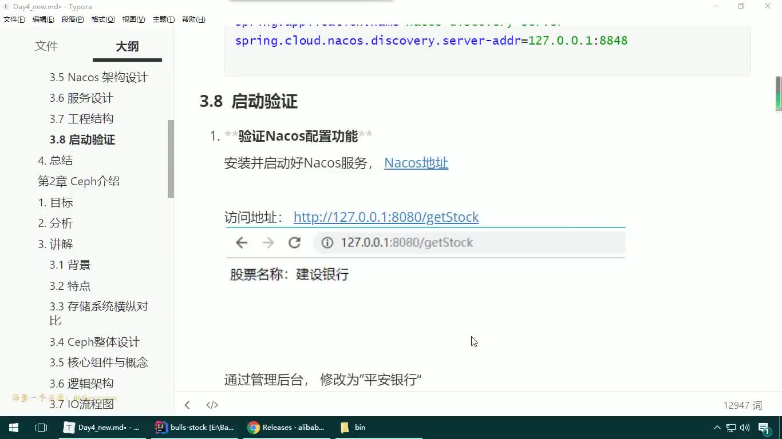Go to outline item 3.1 背景
The width and height of the screenshot is (782, 439).
pos(70,265)
